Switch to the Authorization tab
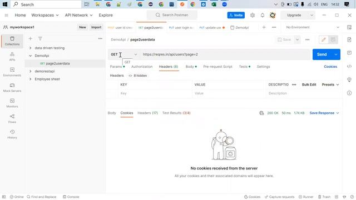Screen dimensions: 356x200 pyautogui.click(x=142, y=67)
